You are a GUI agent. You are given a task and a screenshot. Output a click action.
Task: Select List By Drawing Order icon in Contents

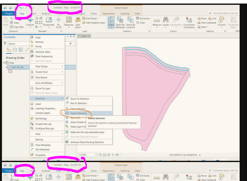click(x=9, y=50)
